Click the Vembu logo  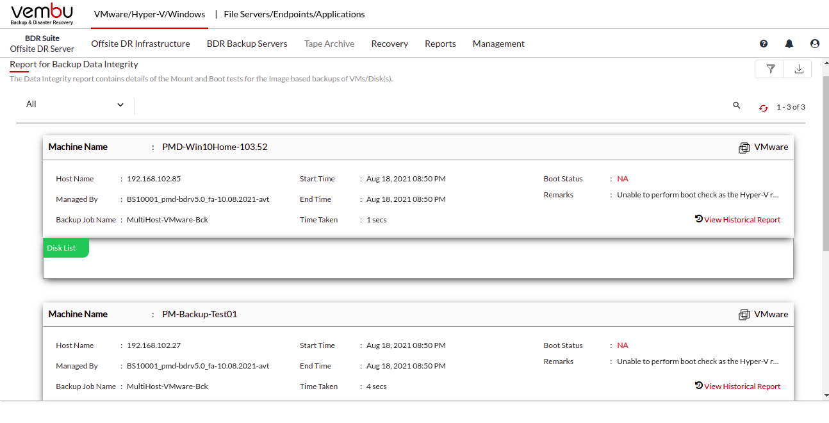[42, 14]
